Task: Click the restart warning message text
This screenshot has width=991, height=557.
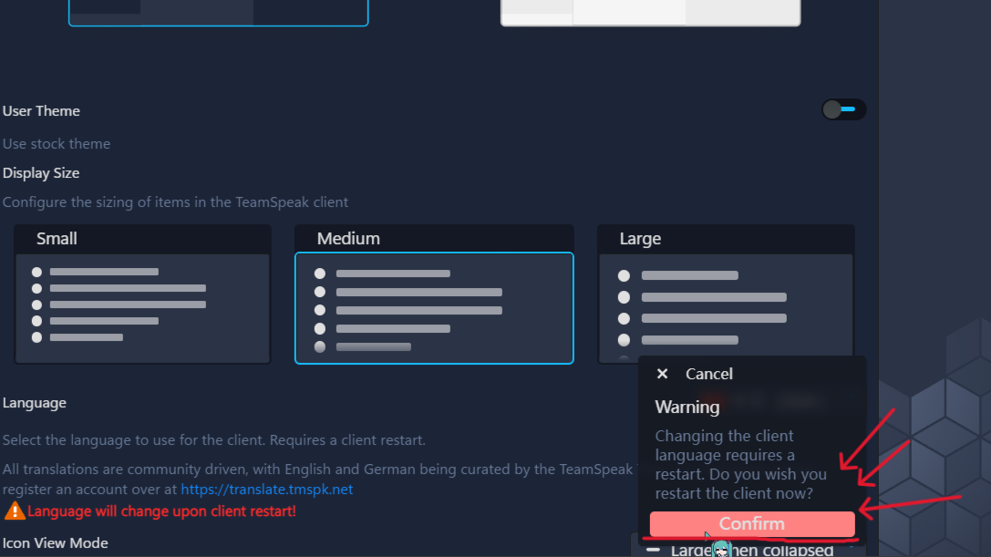Action: click(x=740, y=465)
